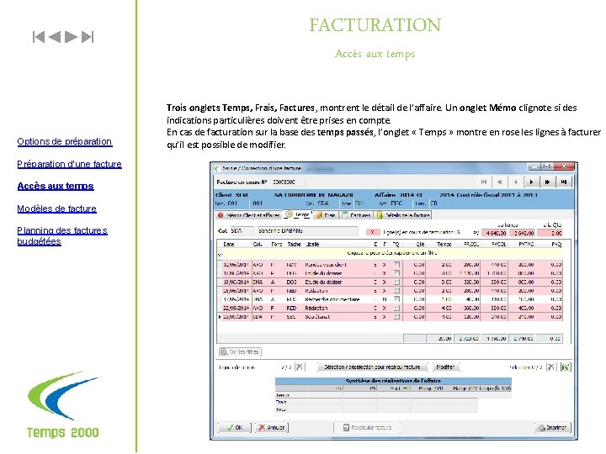Go to the next help page arrow
Viewport: 606px width, 454px height.
(71, 37)
